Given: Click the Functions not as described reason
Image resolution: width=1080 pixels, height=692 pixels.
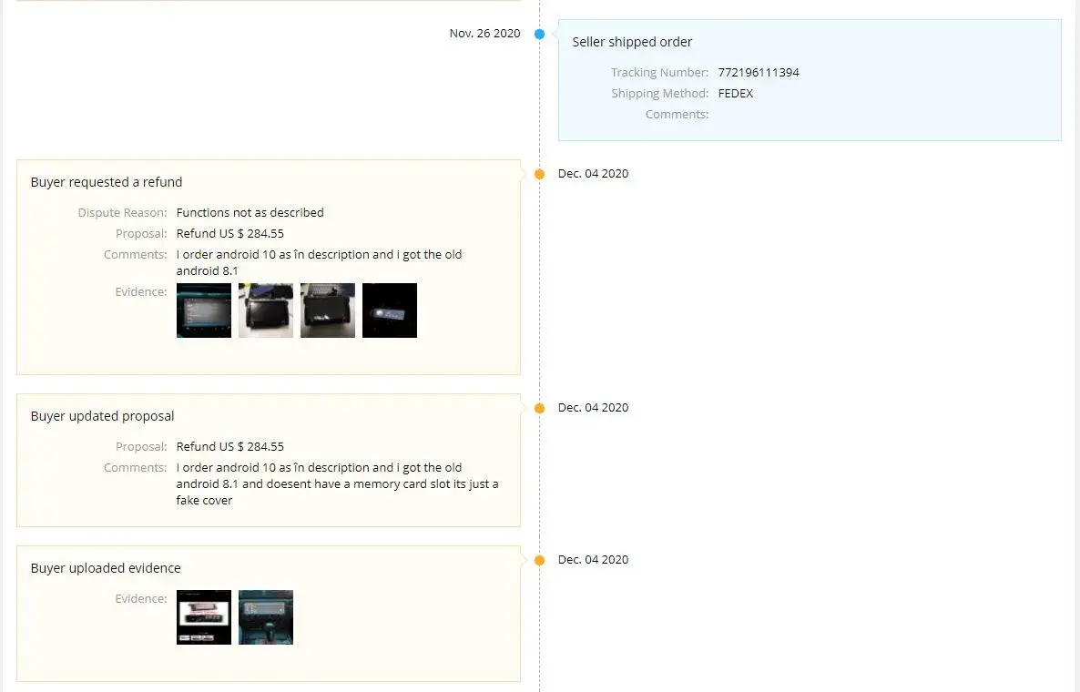Looking at the screenshot, I should pos(250,213).
